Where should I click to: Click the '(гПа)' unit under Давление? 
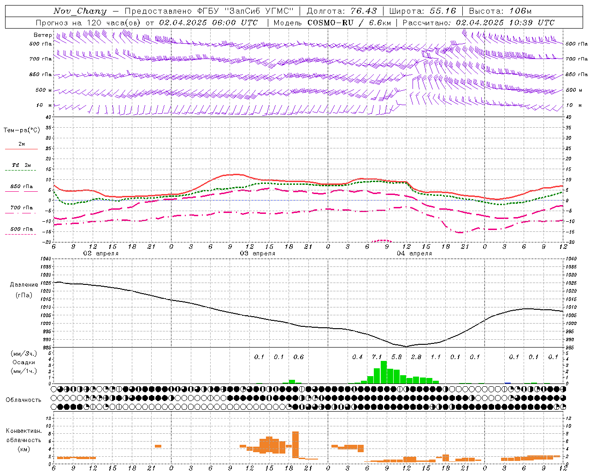pos(24,295)
